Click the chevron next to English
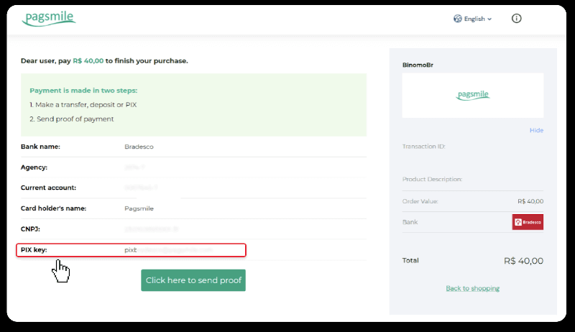The image size is (575, 332). tap(490, 19)
